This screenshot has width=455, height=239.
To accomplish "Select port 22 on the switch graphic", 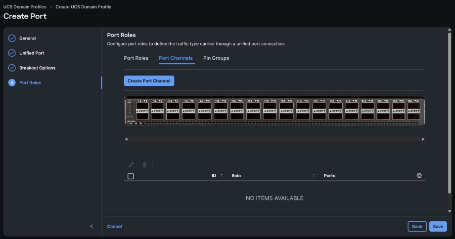I will click(302, 117).
